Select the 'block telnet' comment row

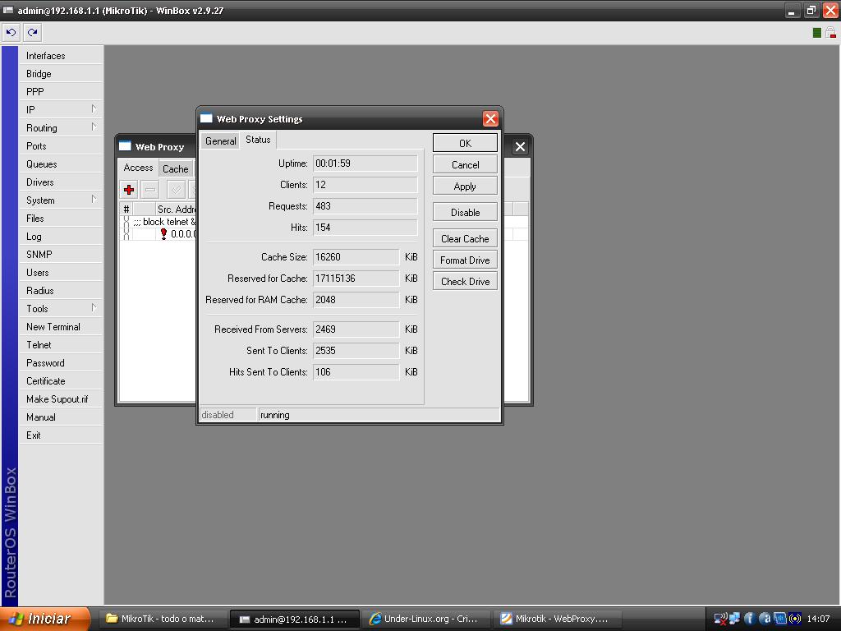[159, 222]
